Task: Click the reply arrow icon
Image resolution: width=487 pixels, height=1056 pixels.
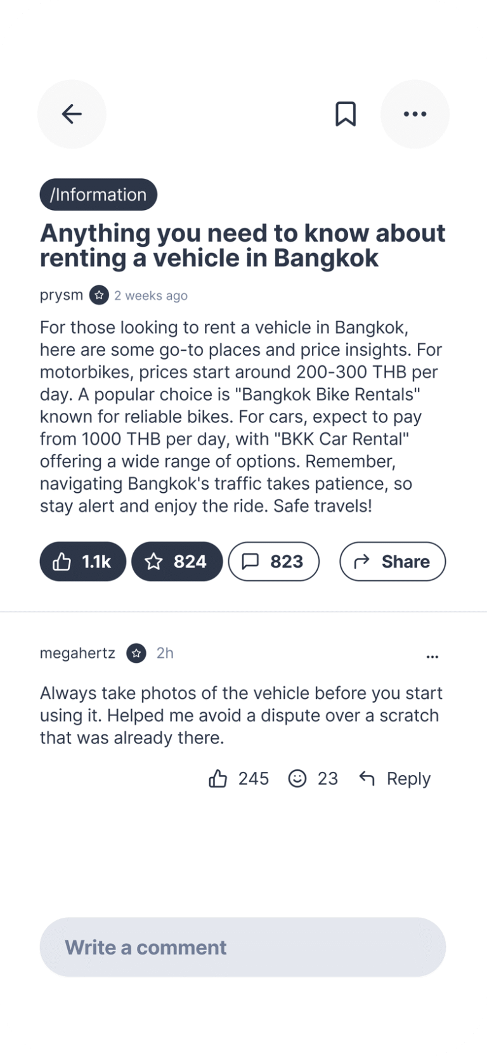Action: (367, 778)
